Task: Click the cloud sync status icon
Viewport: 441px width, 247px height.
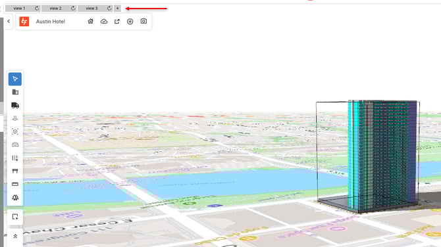Action: pyautogui.click(x=104, y=21)
